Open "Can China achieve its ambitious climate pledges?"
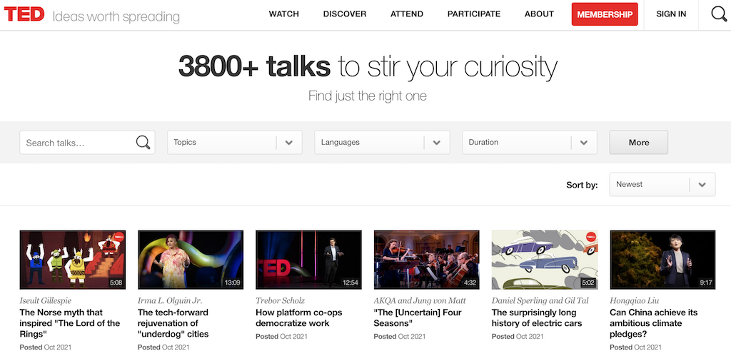This screenshot has width=731, height=356. (x=654, y=323)
